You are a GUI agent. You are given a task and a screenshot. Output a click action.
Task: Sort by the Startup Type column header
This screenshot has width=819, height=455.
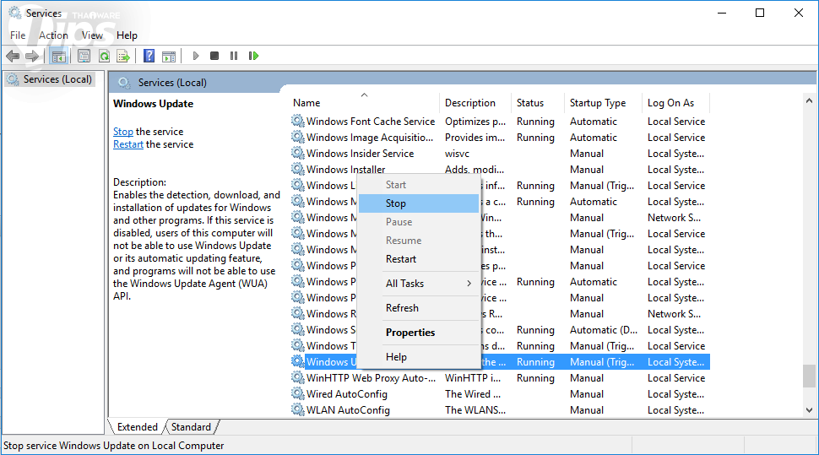(604, 103)
